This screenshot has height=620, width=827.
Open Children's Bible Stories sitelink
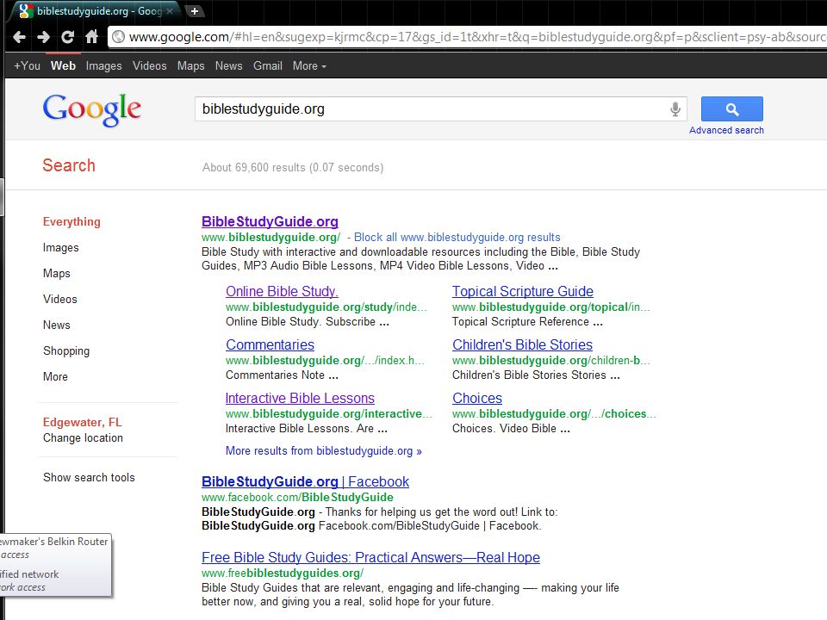(x=523, y=344)
